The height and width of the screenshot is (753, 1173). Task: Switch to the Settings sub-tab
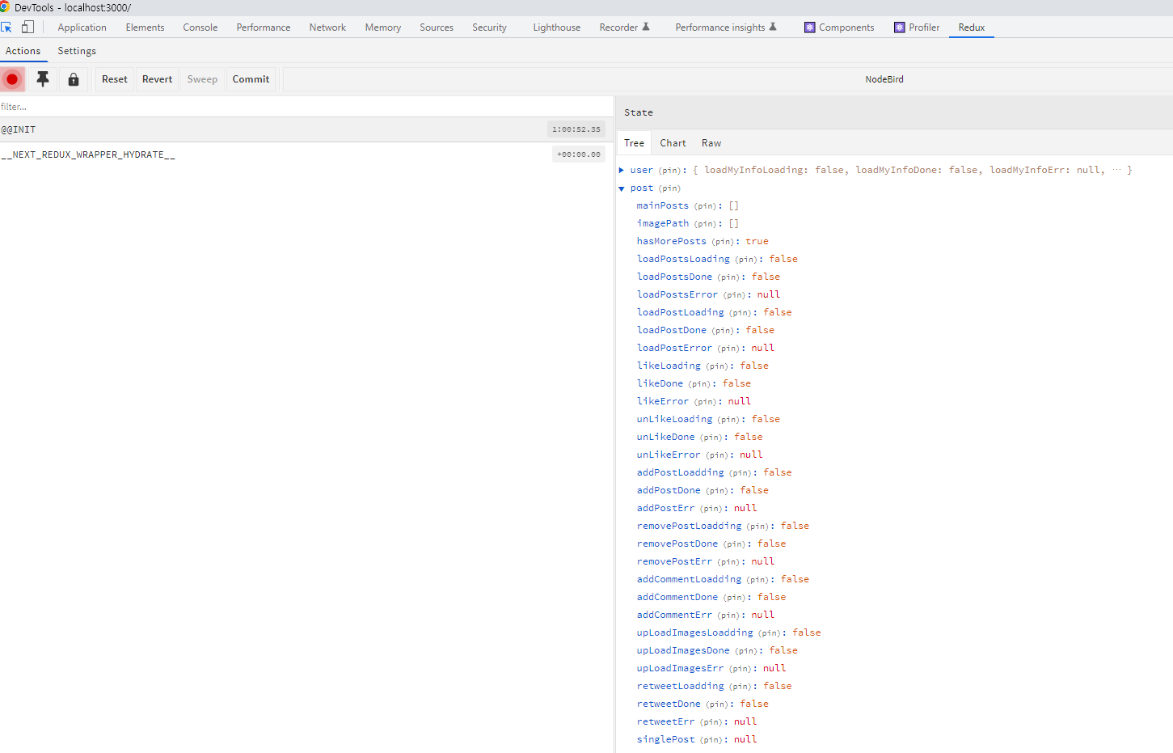point(77,51)
